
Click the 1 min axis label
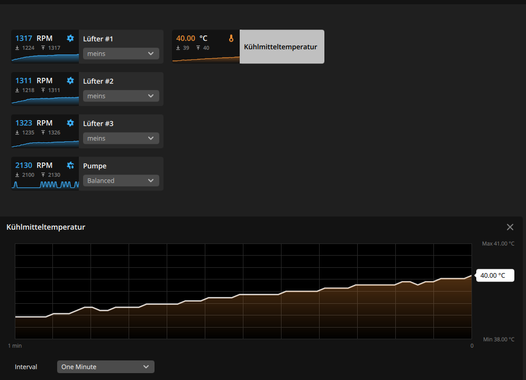tap(15, 346)
